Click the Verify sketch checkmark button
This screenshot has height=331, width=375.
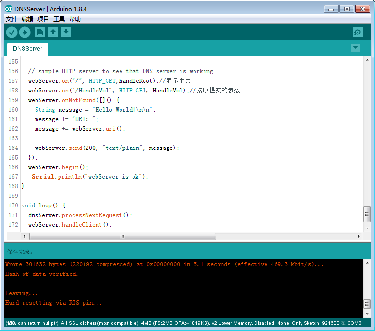pyautogui.click(x=12, y=33)
